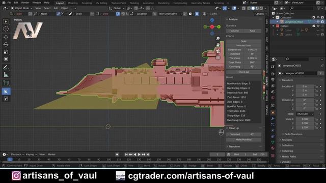Hide the Collection via eye icon

click(x=318, y=18)
